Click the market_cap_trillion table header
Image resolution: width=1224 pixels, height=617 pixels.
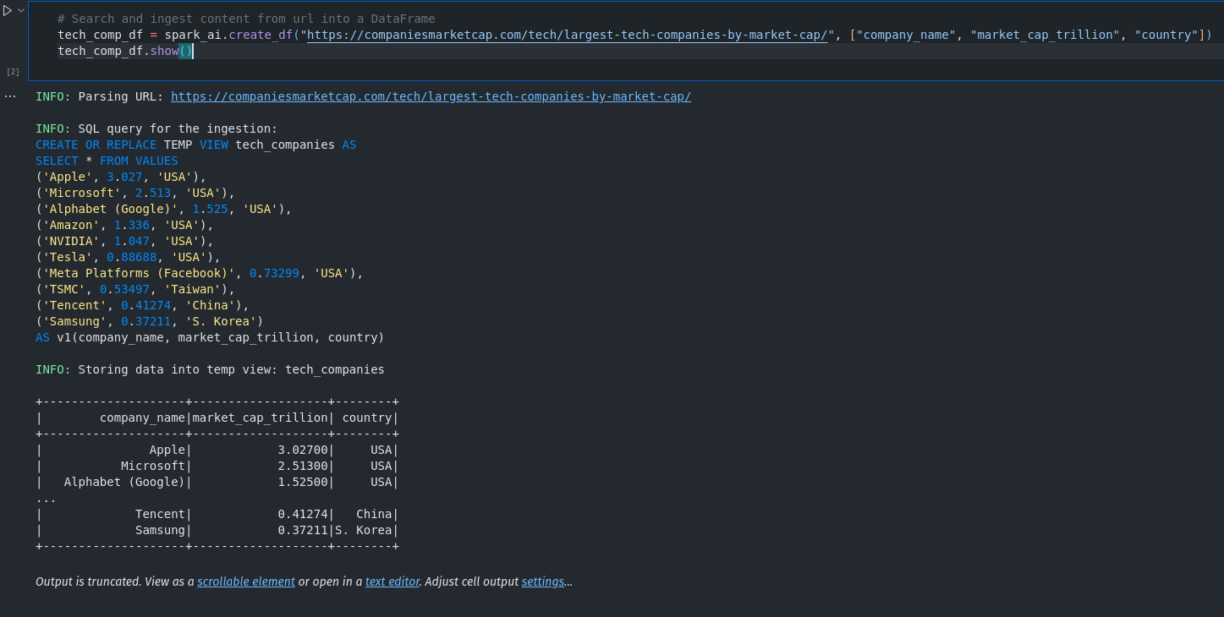coord(260,418)
